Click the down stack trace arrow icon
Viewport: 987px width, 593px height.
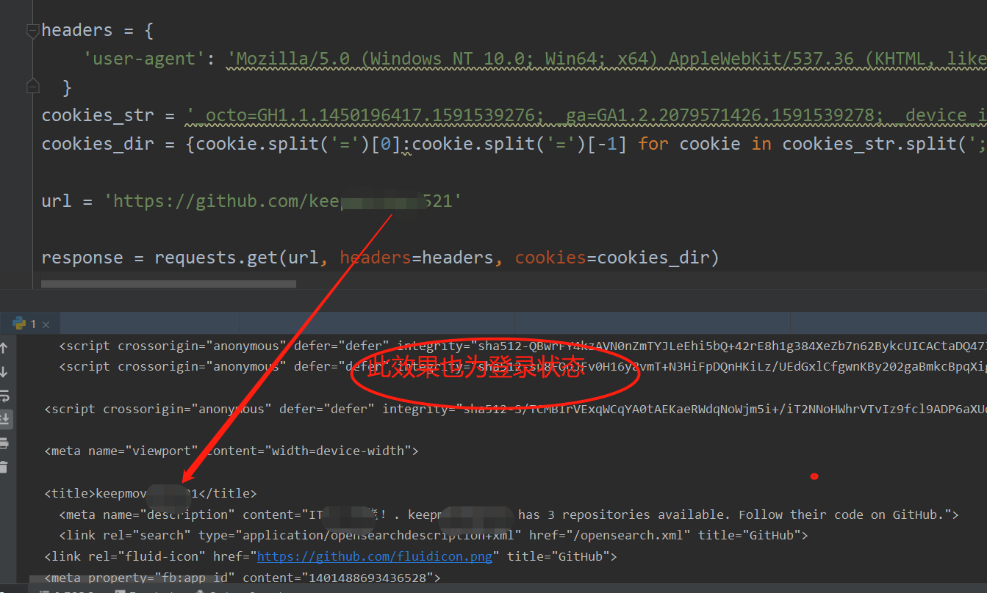[x=4, y=371]
